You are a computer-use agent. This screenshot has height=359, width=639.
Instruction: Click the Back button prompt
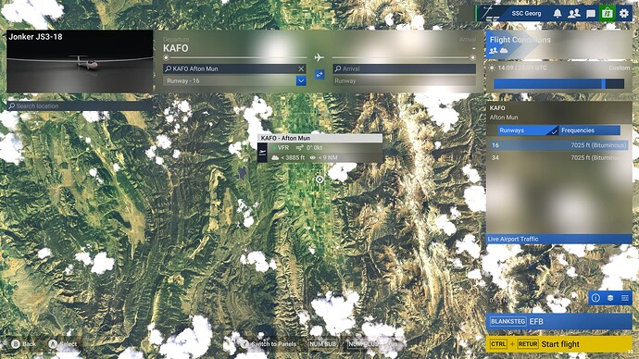coord(23,344)
